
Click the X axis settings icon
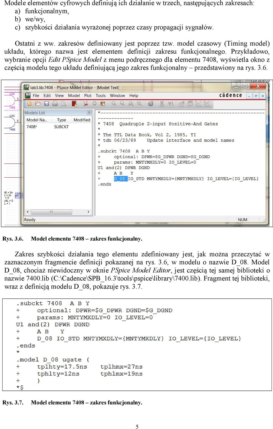(x=162, y=103)
